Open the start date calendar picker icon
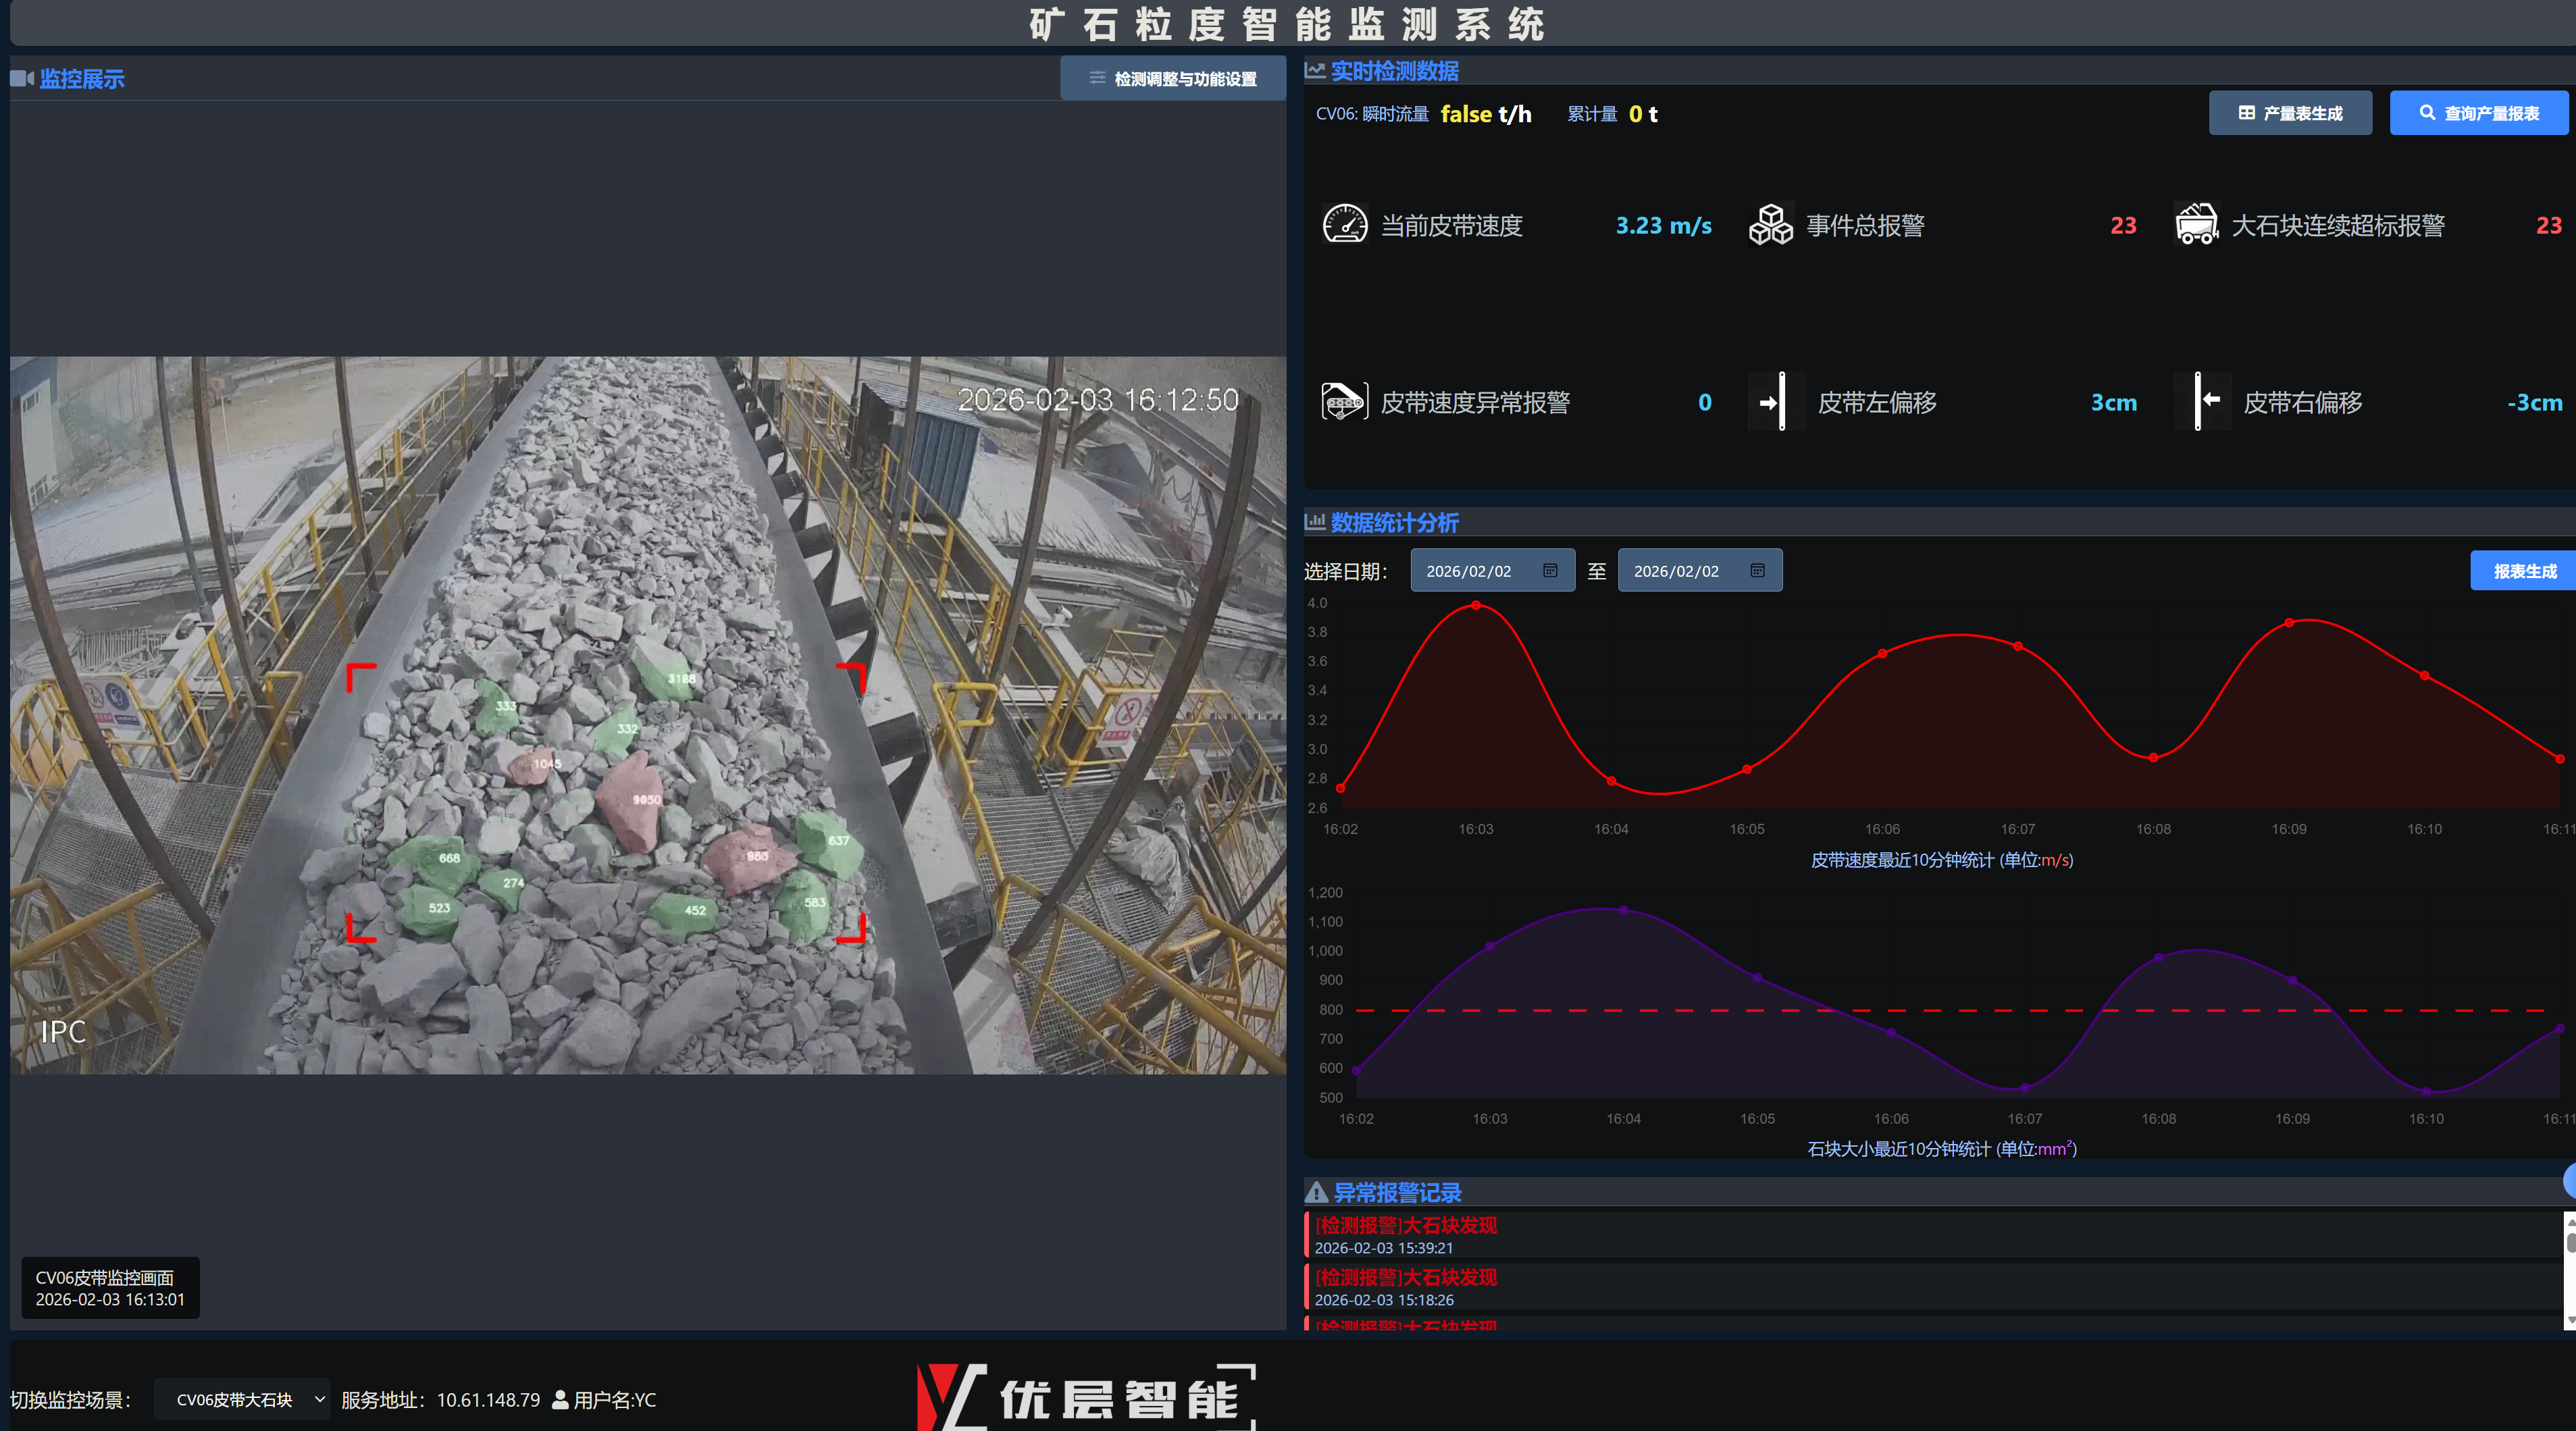2576x1431 pixels. (x=1550, y=571)
